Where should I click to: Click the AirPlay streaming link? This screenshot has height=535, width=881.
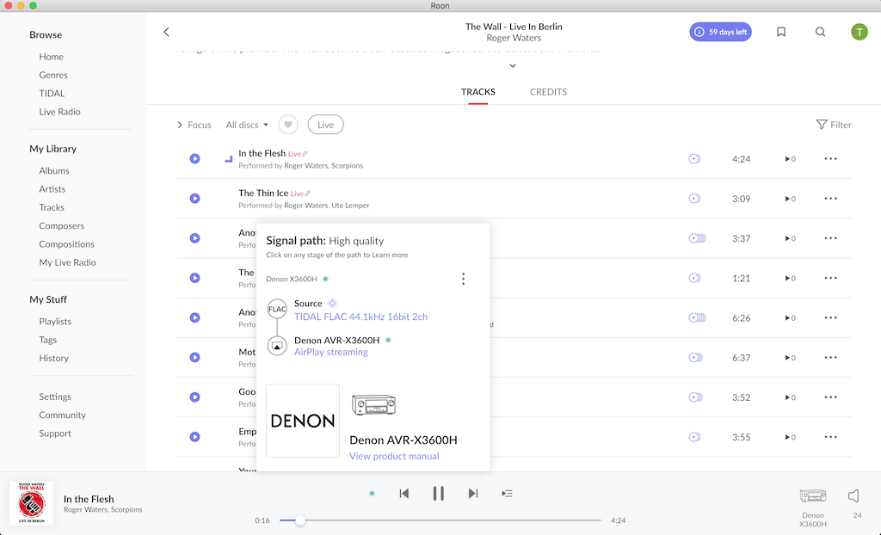pos(331,353)
